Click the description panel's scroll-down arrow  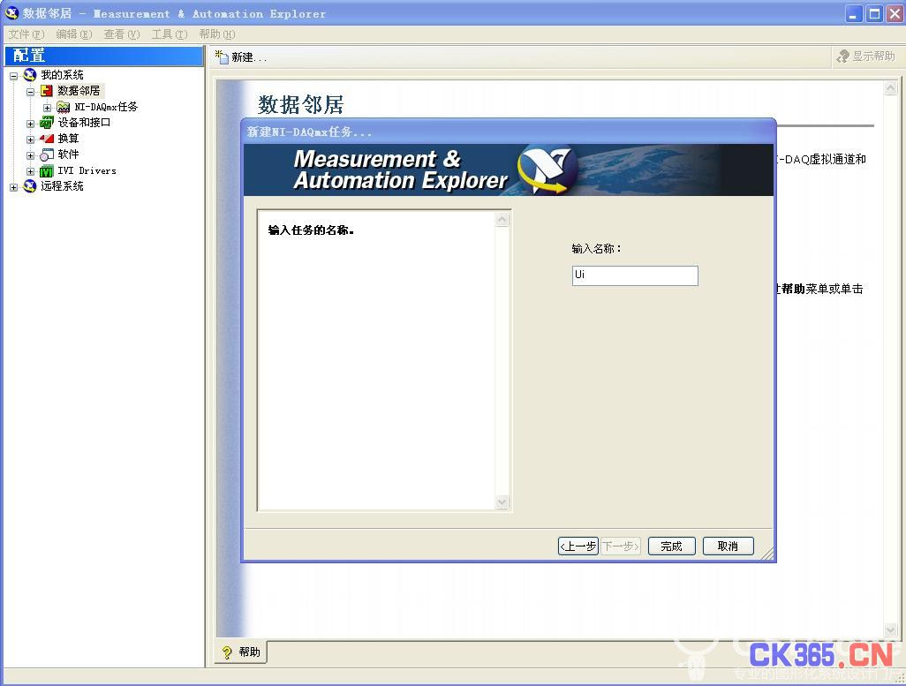coord(502,502)
